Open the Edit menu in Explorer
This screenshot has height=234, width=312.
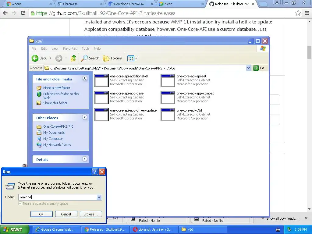point(44,48)
